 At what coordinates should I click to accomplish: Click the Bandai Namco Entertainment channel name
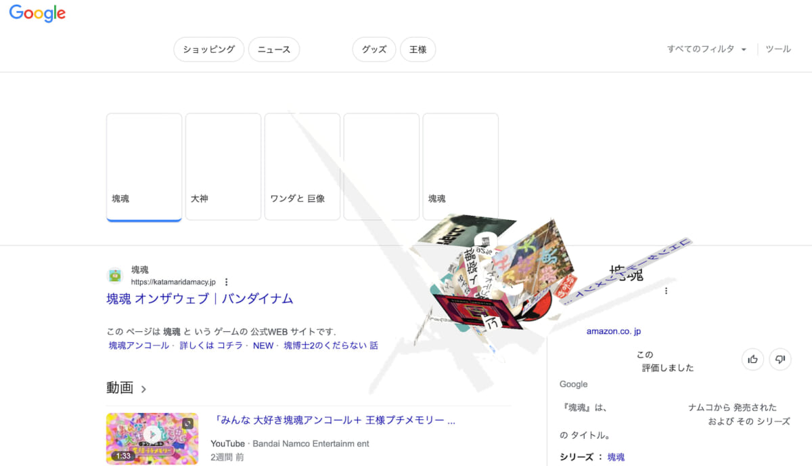click(311, 444)
